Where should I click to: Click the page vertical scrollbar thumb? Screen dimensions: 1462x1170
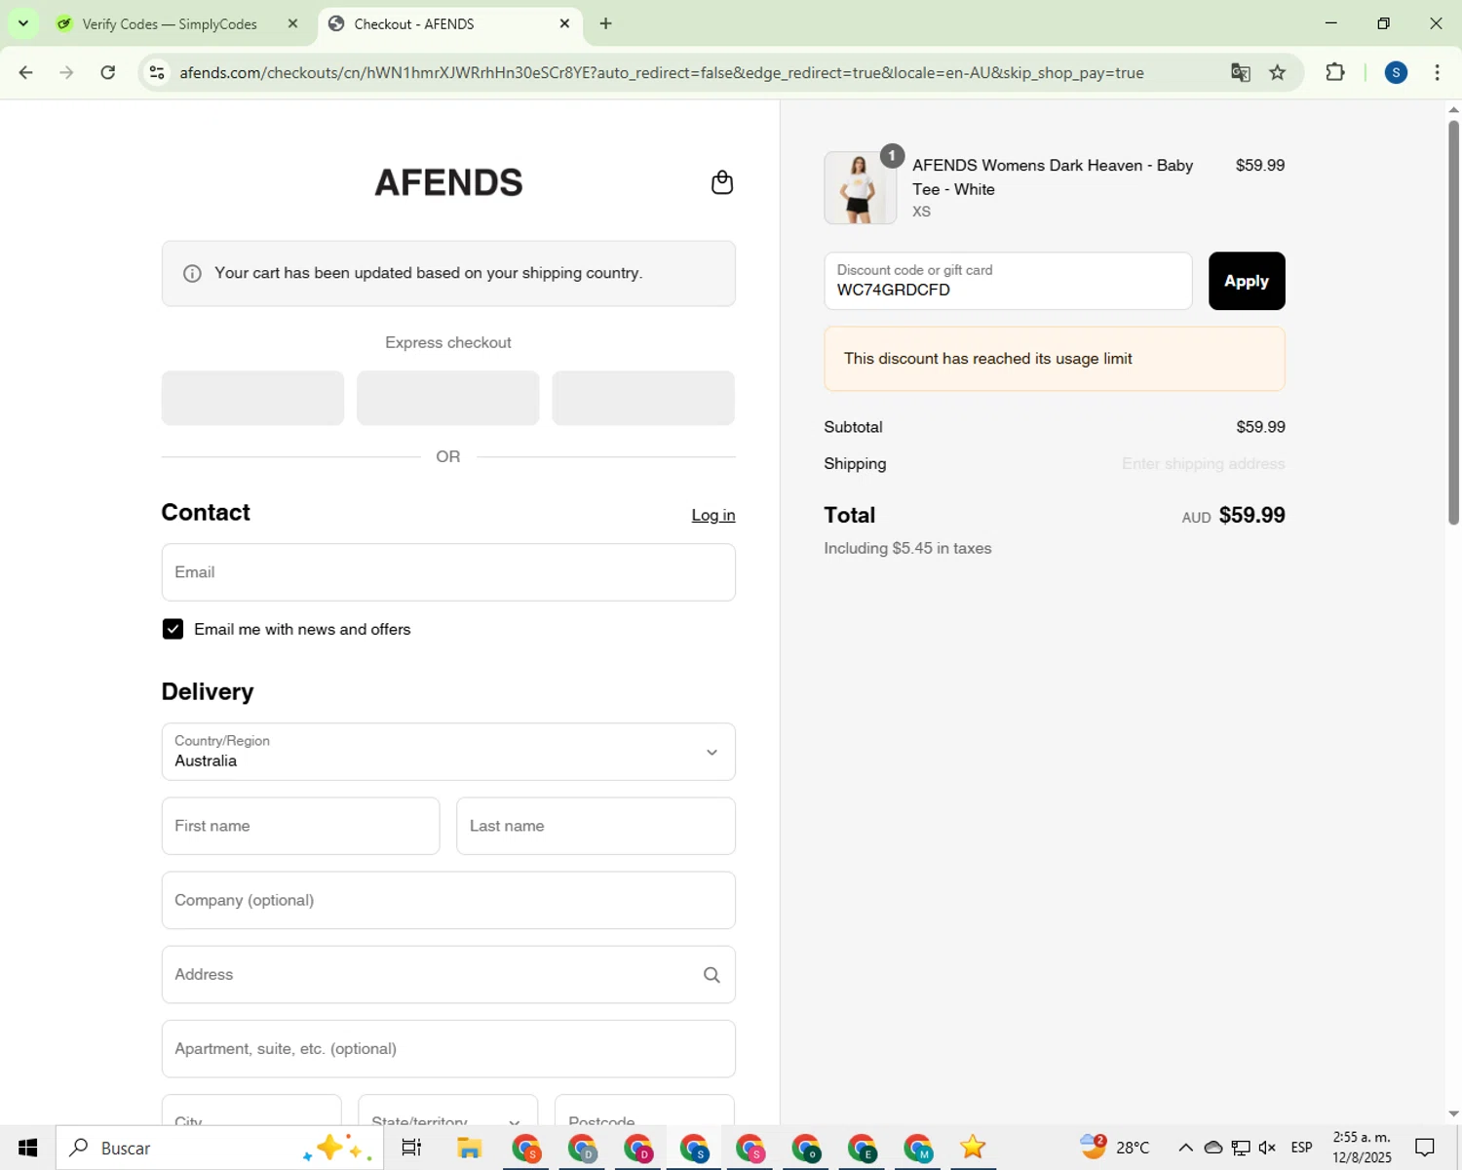1453,322
